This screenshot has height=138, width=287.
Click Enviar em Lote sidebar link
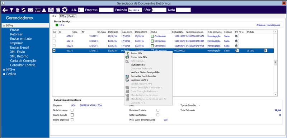(21, 39)
